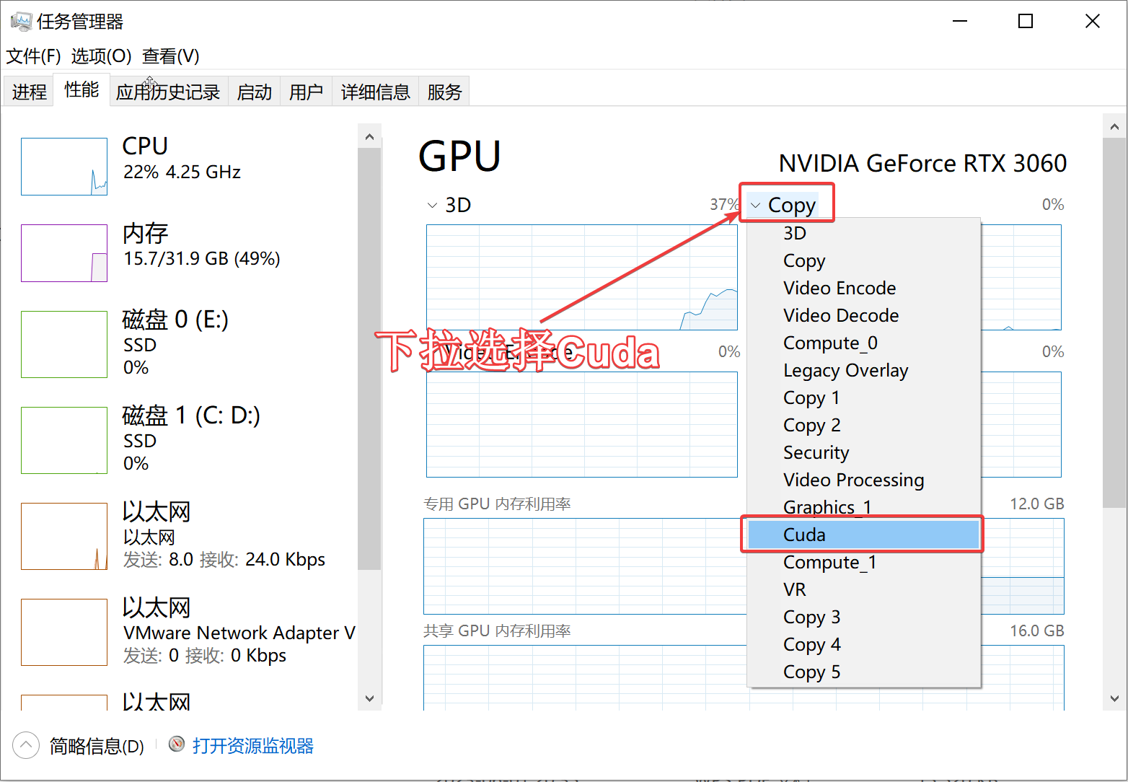
Task: Switch to the 进程 tab
Action: 29,92
